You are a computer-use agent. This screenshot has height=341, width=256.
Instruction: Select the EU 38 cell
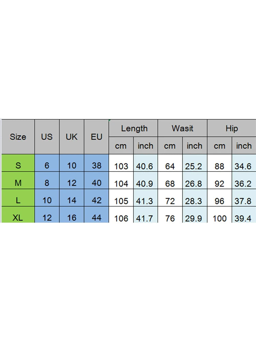[x=97, y=166]
